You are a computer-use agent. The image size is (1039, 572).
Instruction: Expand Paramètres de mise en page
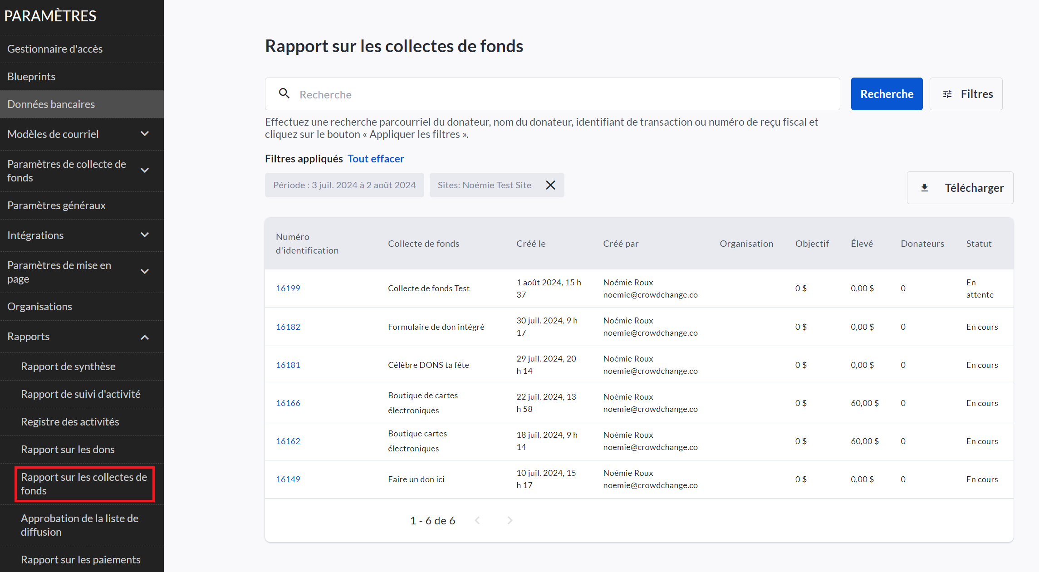(x=145, y=272)
